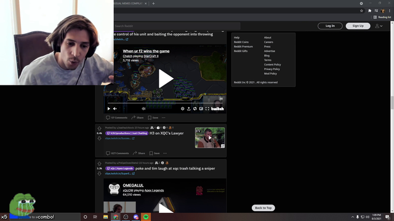Open Reddit Coins link

(x=241, y=42)
